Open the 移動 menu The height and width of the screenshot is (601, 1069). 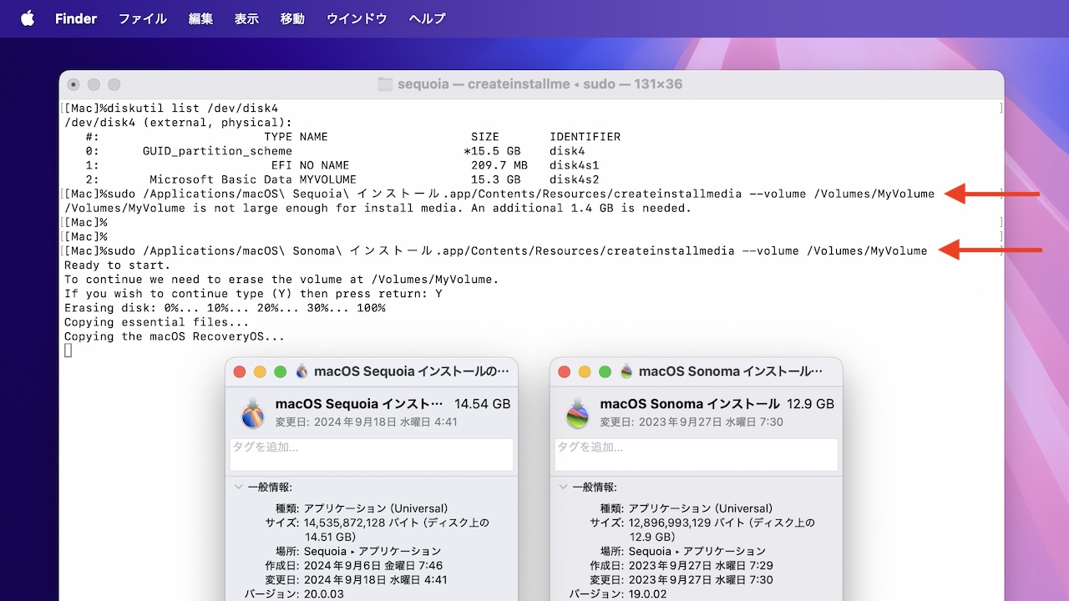click(292, 18)
